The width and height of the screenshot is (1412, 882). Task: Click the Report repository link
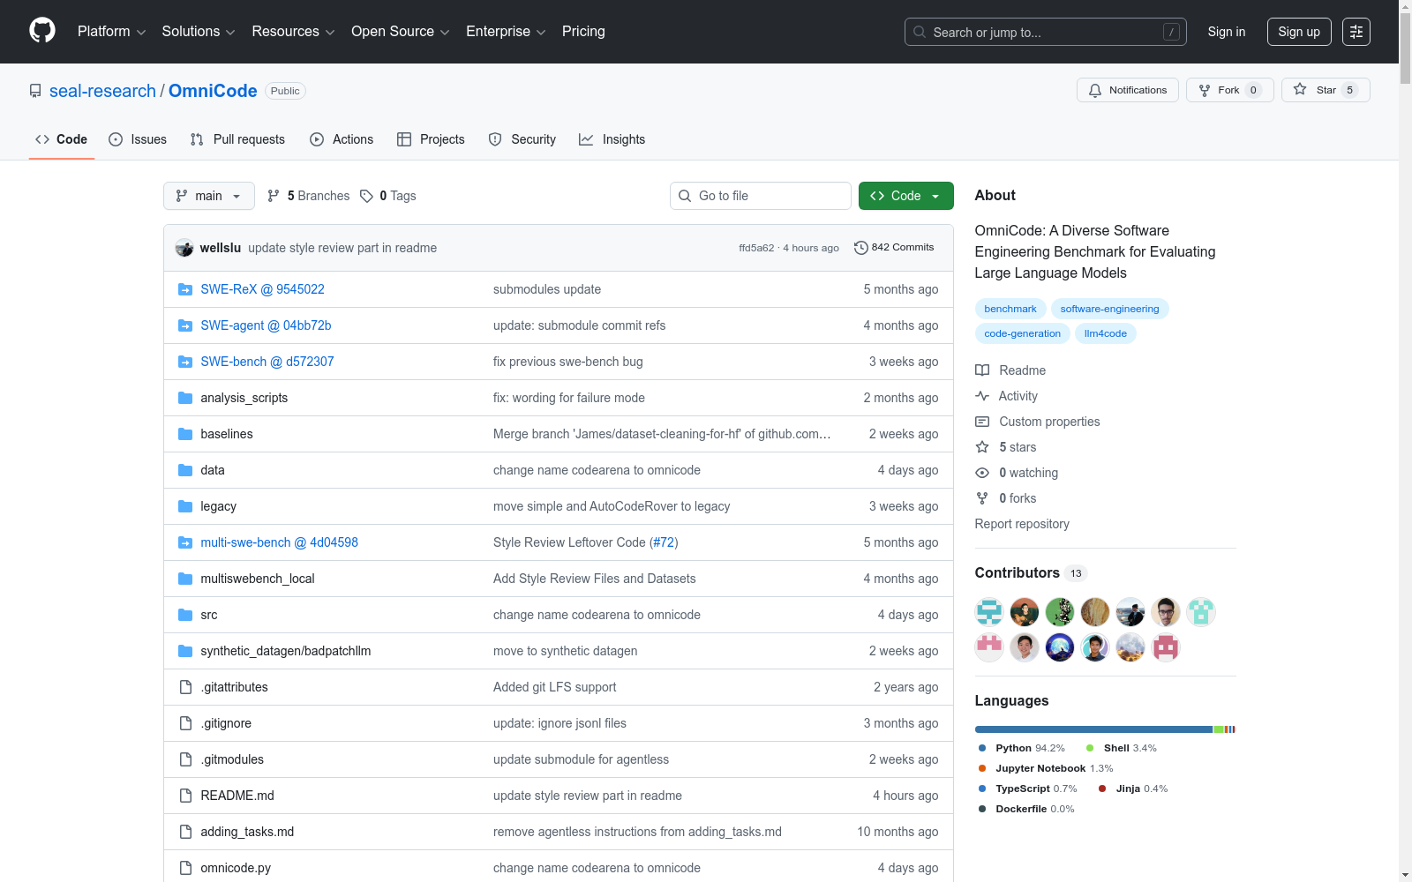point(1022,524)
